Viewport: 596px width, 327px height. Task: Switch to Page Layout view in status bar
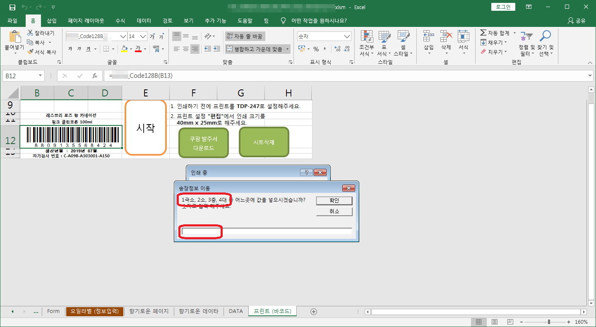(x=494, y=322)
